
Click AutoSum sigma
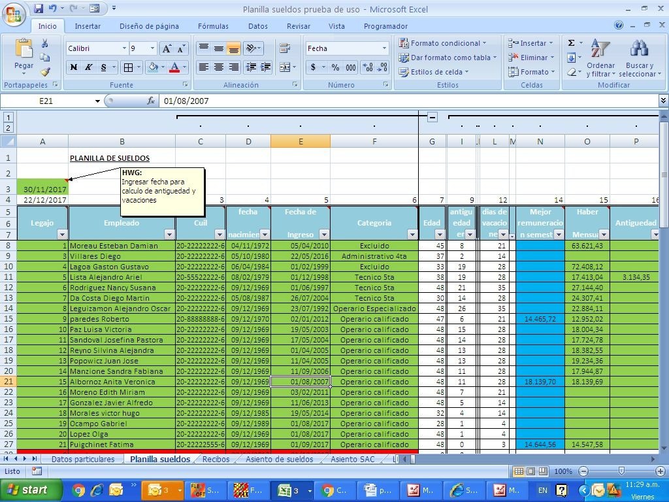571,42
